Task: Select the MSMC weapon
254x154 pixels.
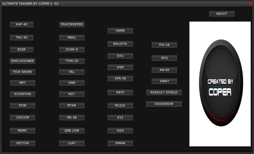Action: [x=22, y=131]
